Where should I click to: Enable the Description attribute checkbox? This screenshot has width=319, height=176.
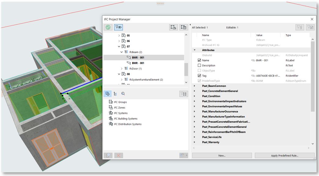(x=200, y=66)
